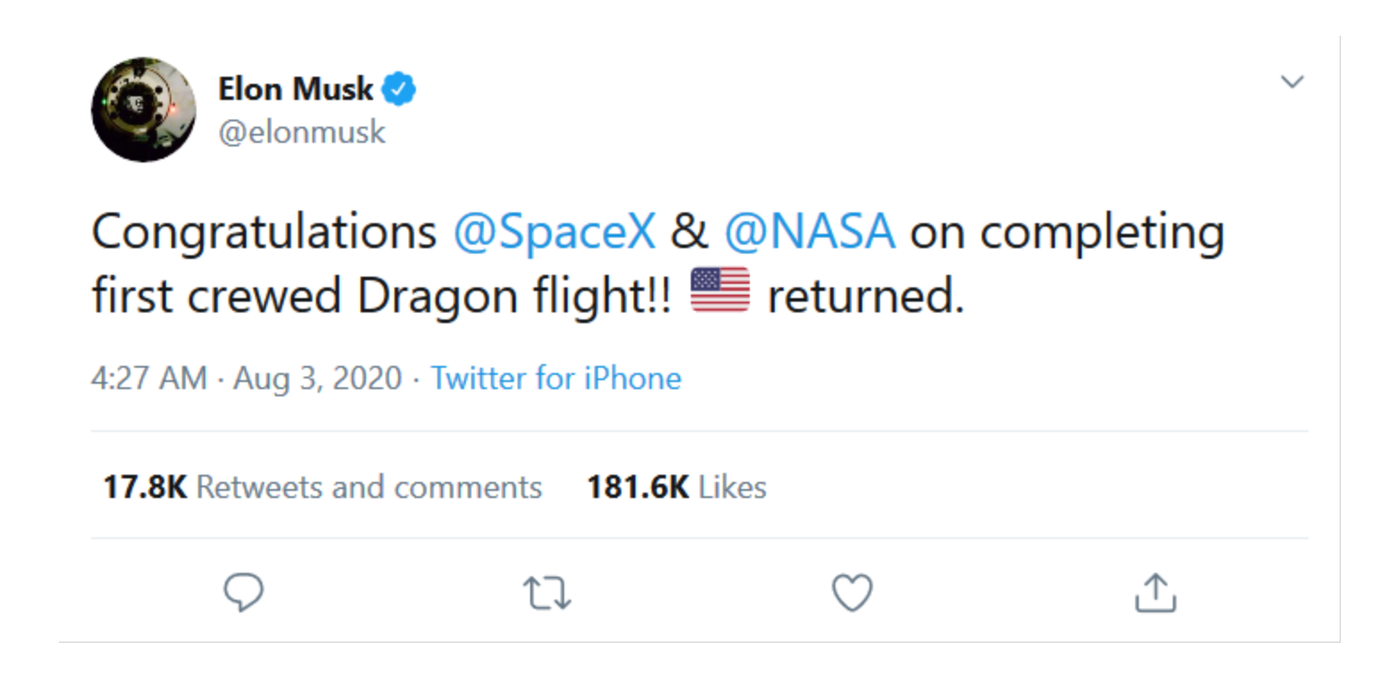The width and height of the screenshot is (1379, 689).
Task: Reply to the tweet via speech bubble icon
Action: pyautogui.click(x=243, y=594)
